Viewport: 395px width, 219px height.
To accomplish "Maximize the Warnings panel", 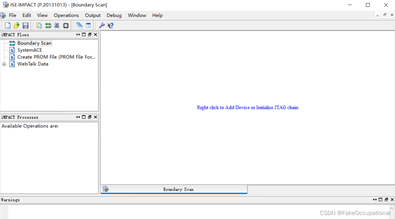I will click(380, 200).
